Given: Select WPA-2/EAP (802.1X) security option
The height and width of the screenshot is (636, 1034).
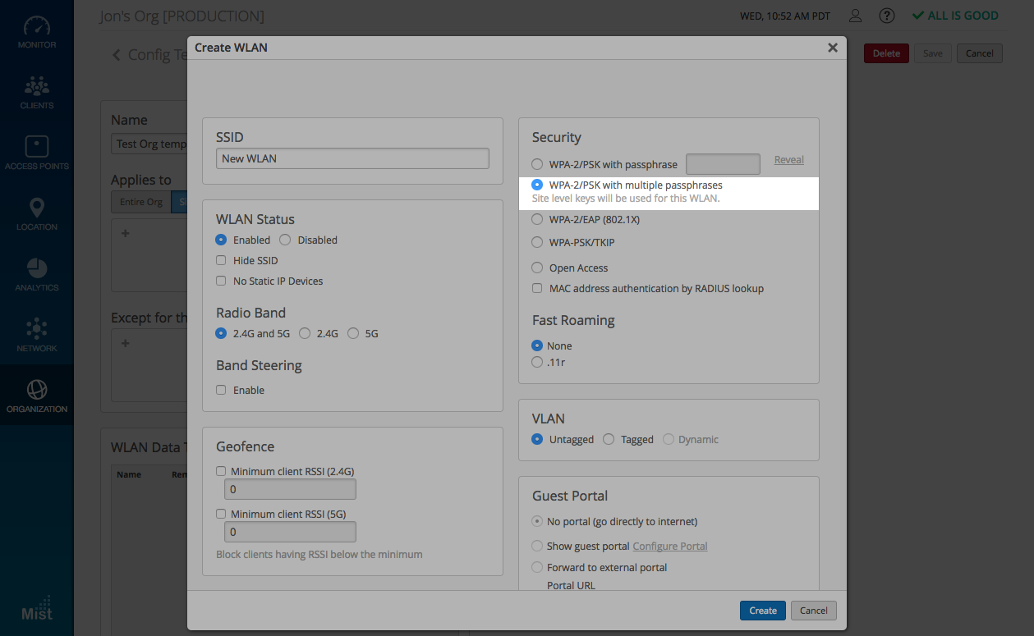Looking at the screenshot, I should pos(537,219).
